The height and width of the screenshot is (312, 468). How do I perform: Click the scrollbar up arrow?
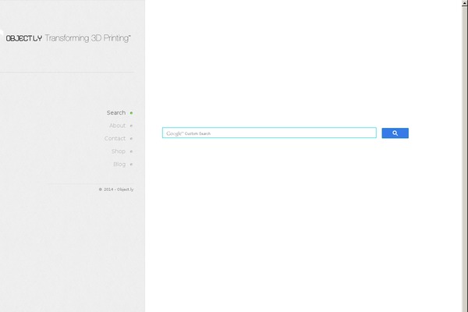465,2
